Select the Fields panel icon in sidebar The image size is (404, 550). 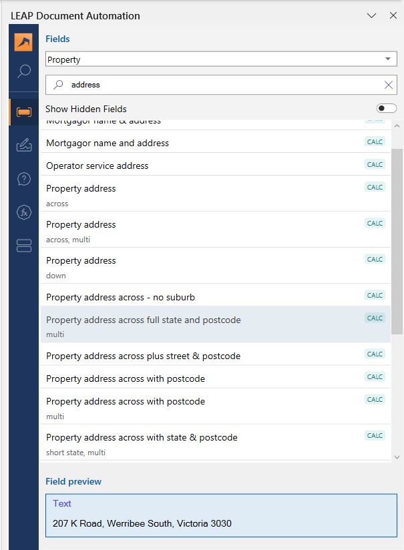[x=23, y=113]
